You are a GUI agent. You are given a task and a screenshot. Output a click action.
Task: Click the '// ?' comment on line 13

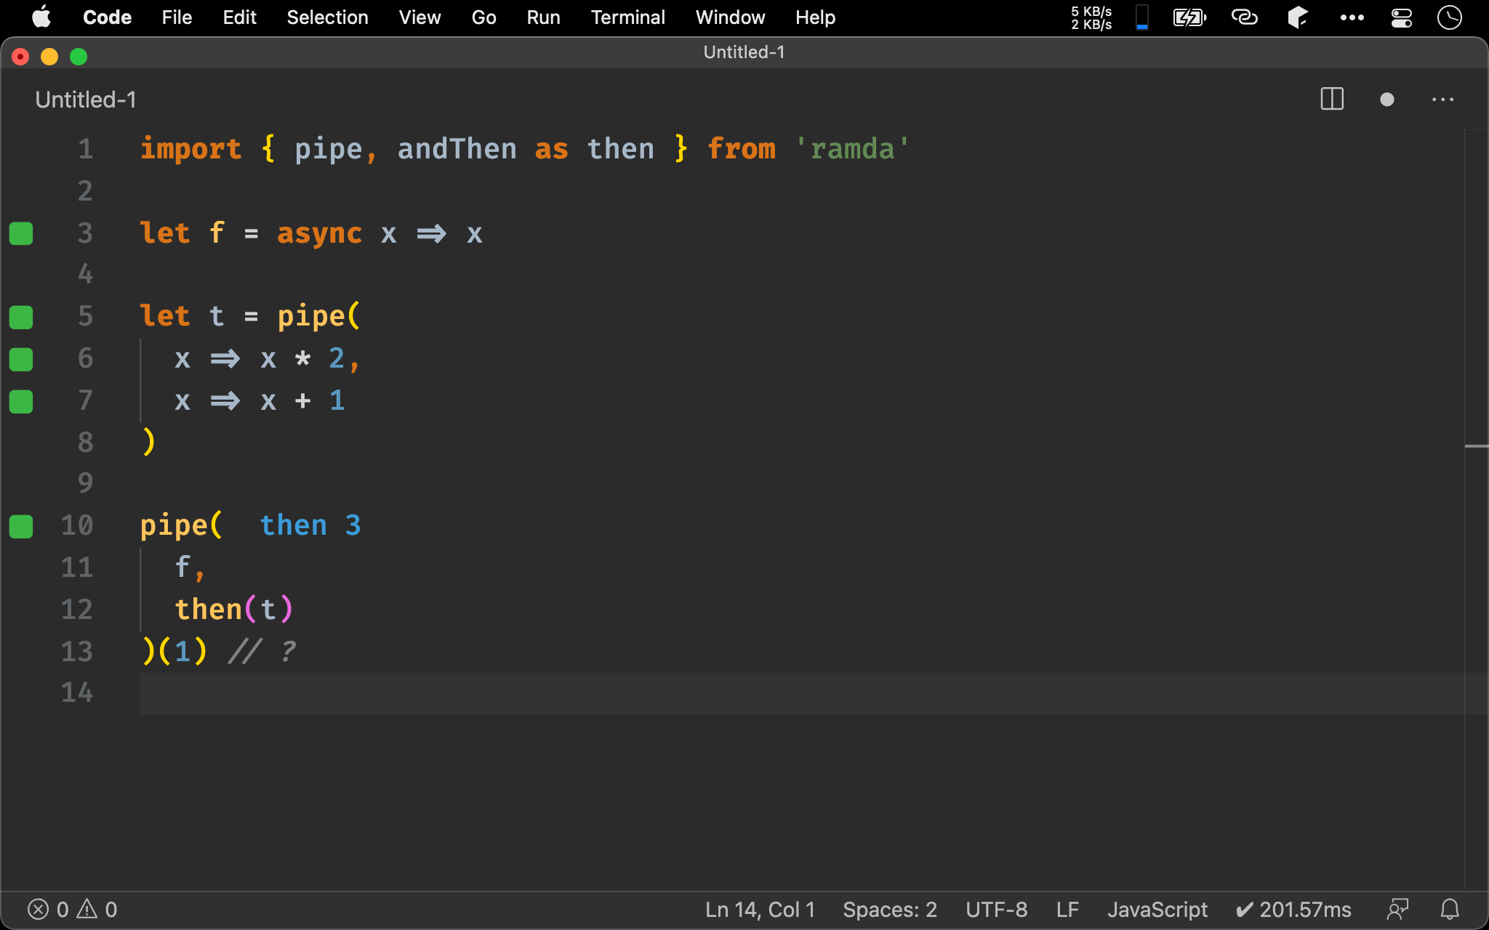[x=262, y=651]
